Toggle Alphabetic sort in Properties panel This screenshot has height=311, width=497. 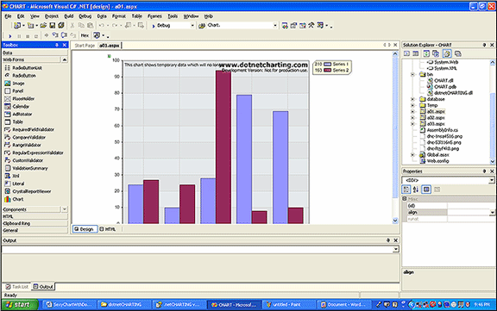(x=416, y=190)
